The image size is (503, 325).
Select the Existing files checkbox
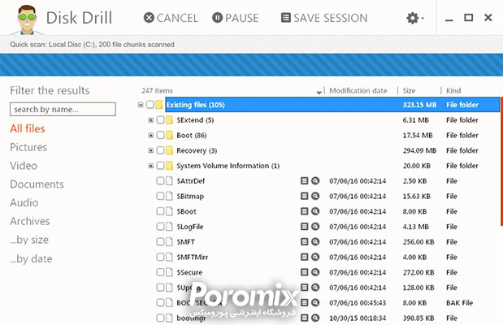(150, 105)
